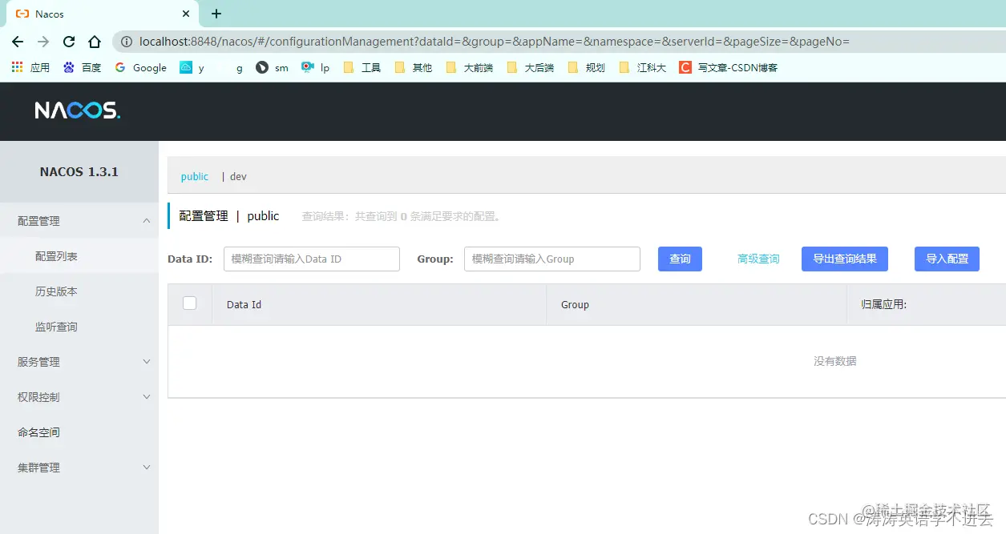The height and width of the screenshot is (534, 1006).
Task: Click the browser back arrow
Action: coord(17,41)
